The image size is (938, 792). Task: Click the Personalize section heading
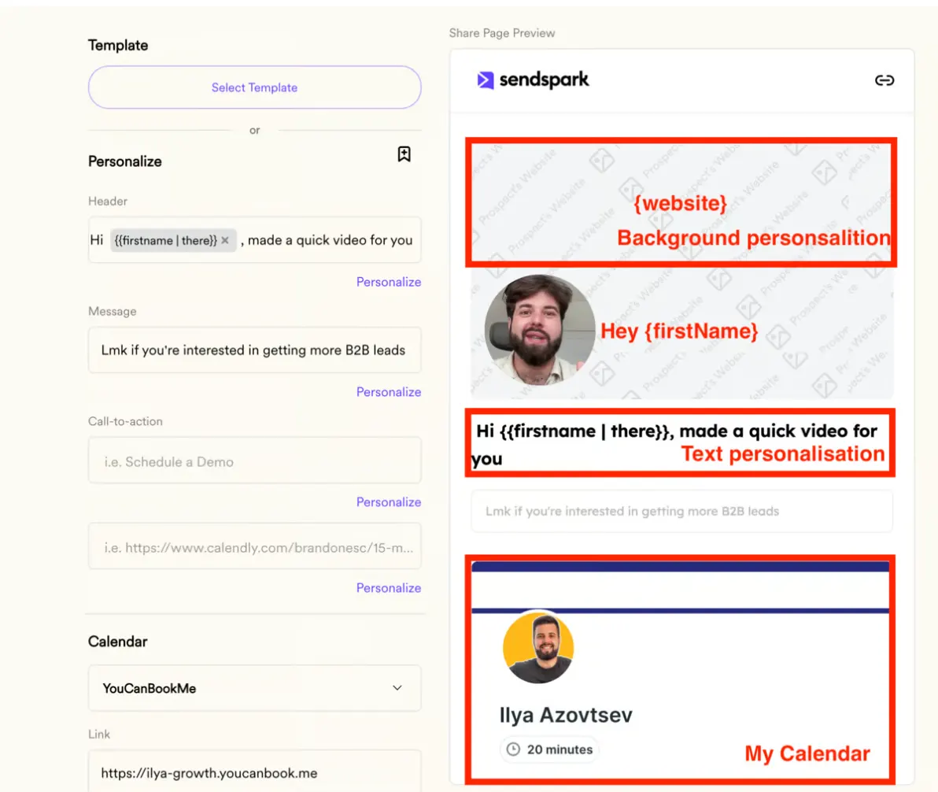(124, 161)
